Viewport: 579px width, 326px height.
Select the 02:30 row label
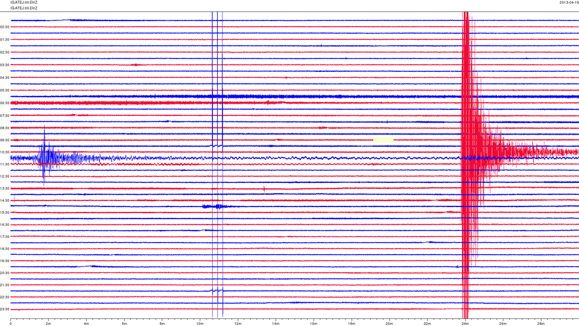click(5, 53)
